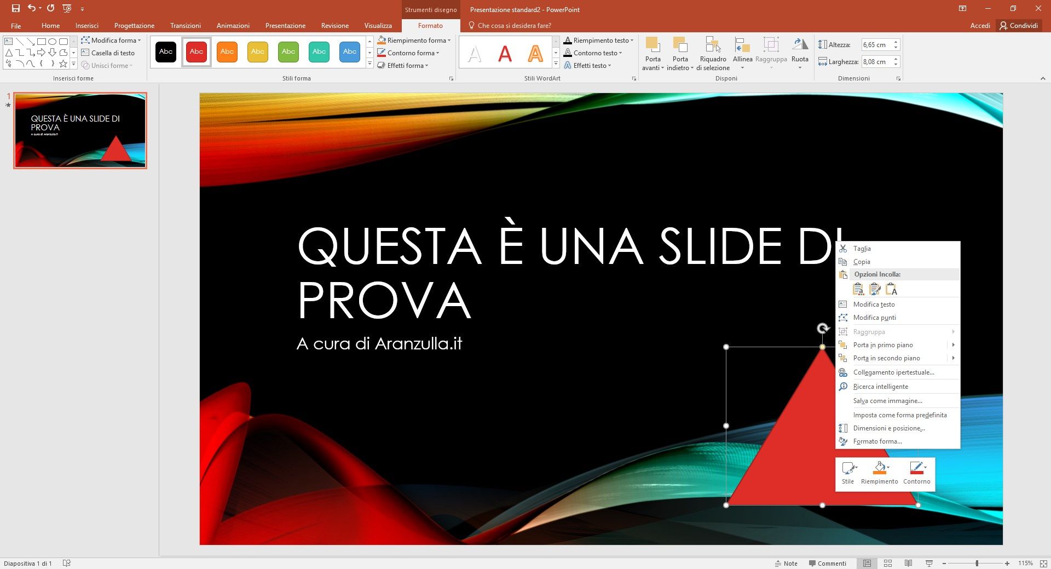Select the slide 1 thumbnail
This screenshot has height=569, width=1051.
pos(80,130)
